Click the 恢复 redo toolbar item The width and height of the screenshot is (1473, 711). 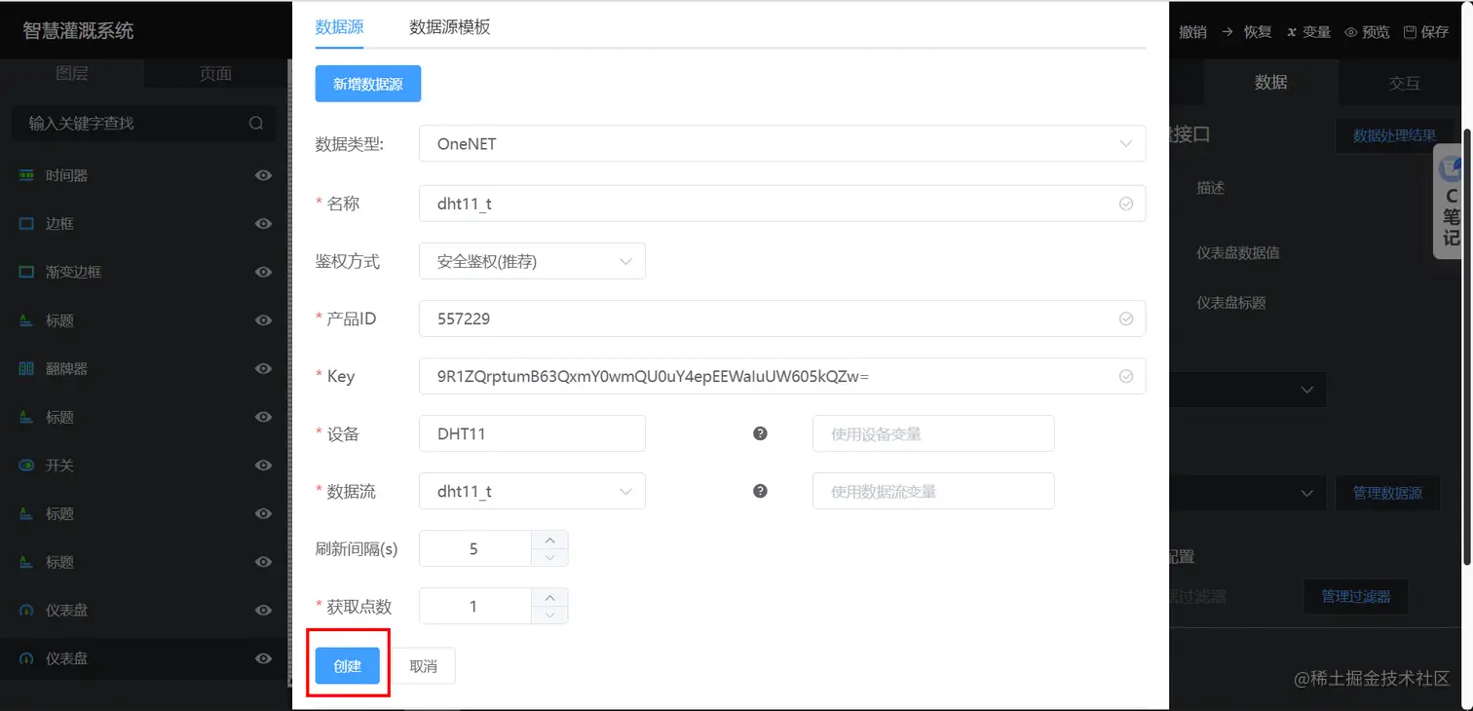coord(1246,32)
